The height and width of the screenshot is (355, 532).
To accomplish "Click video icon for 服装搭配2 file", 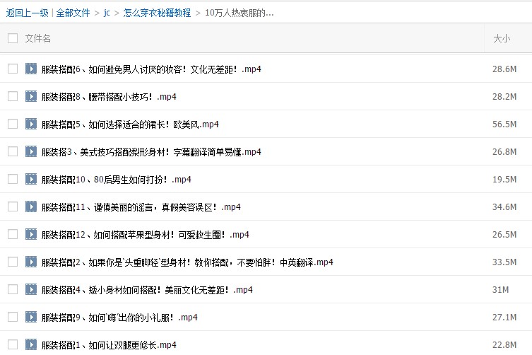I will 31,262.
